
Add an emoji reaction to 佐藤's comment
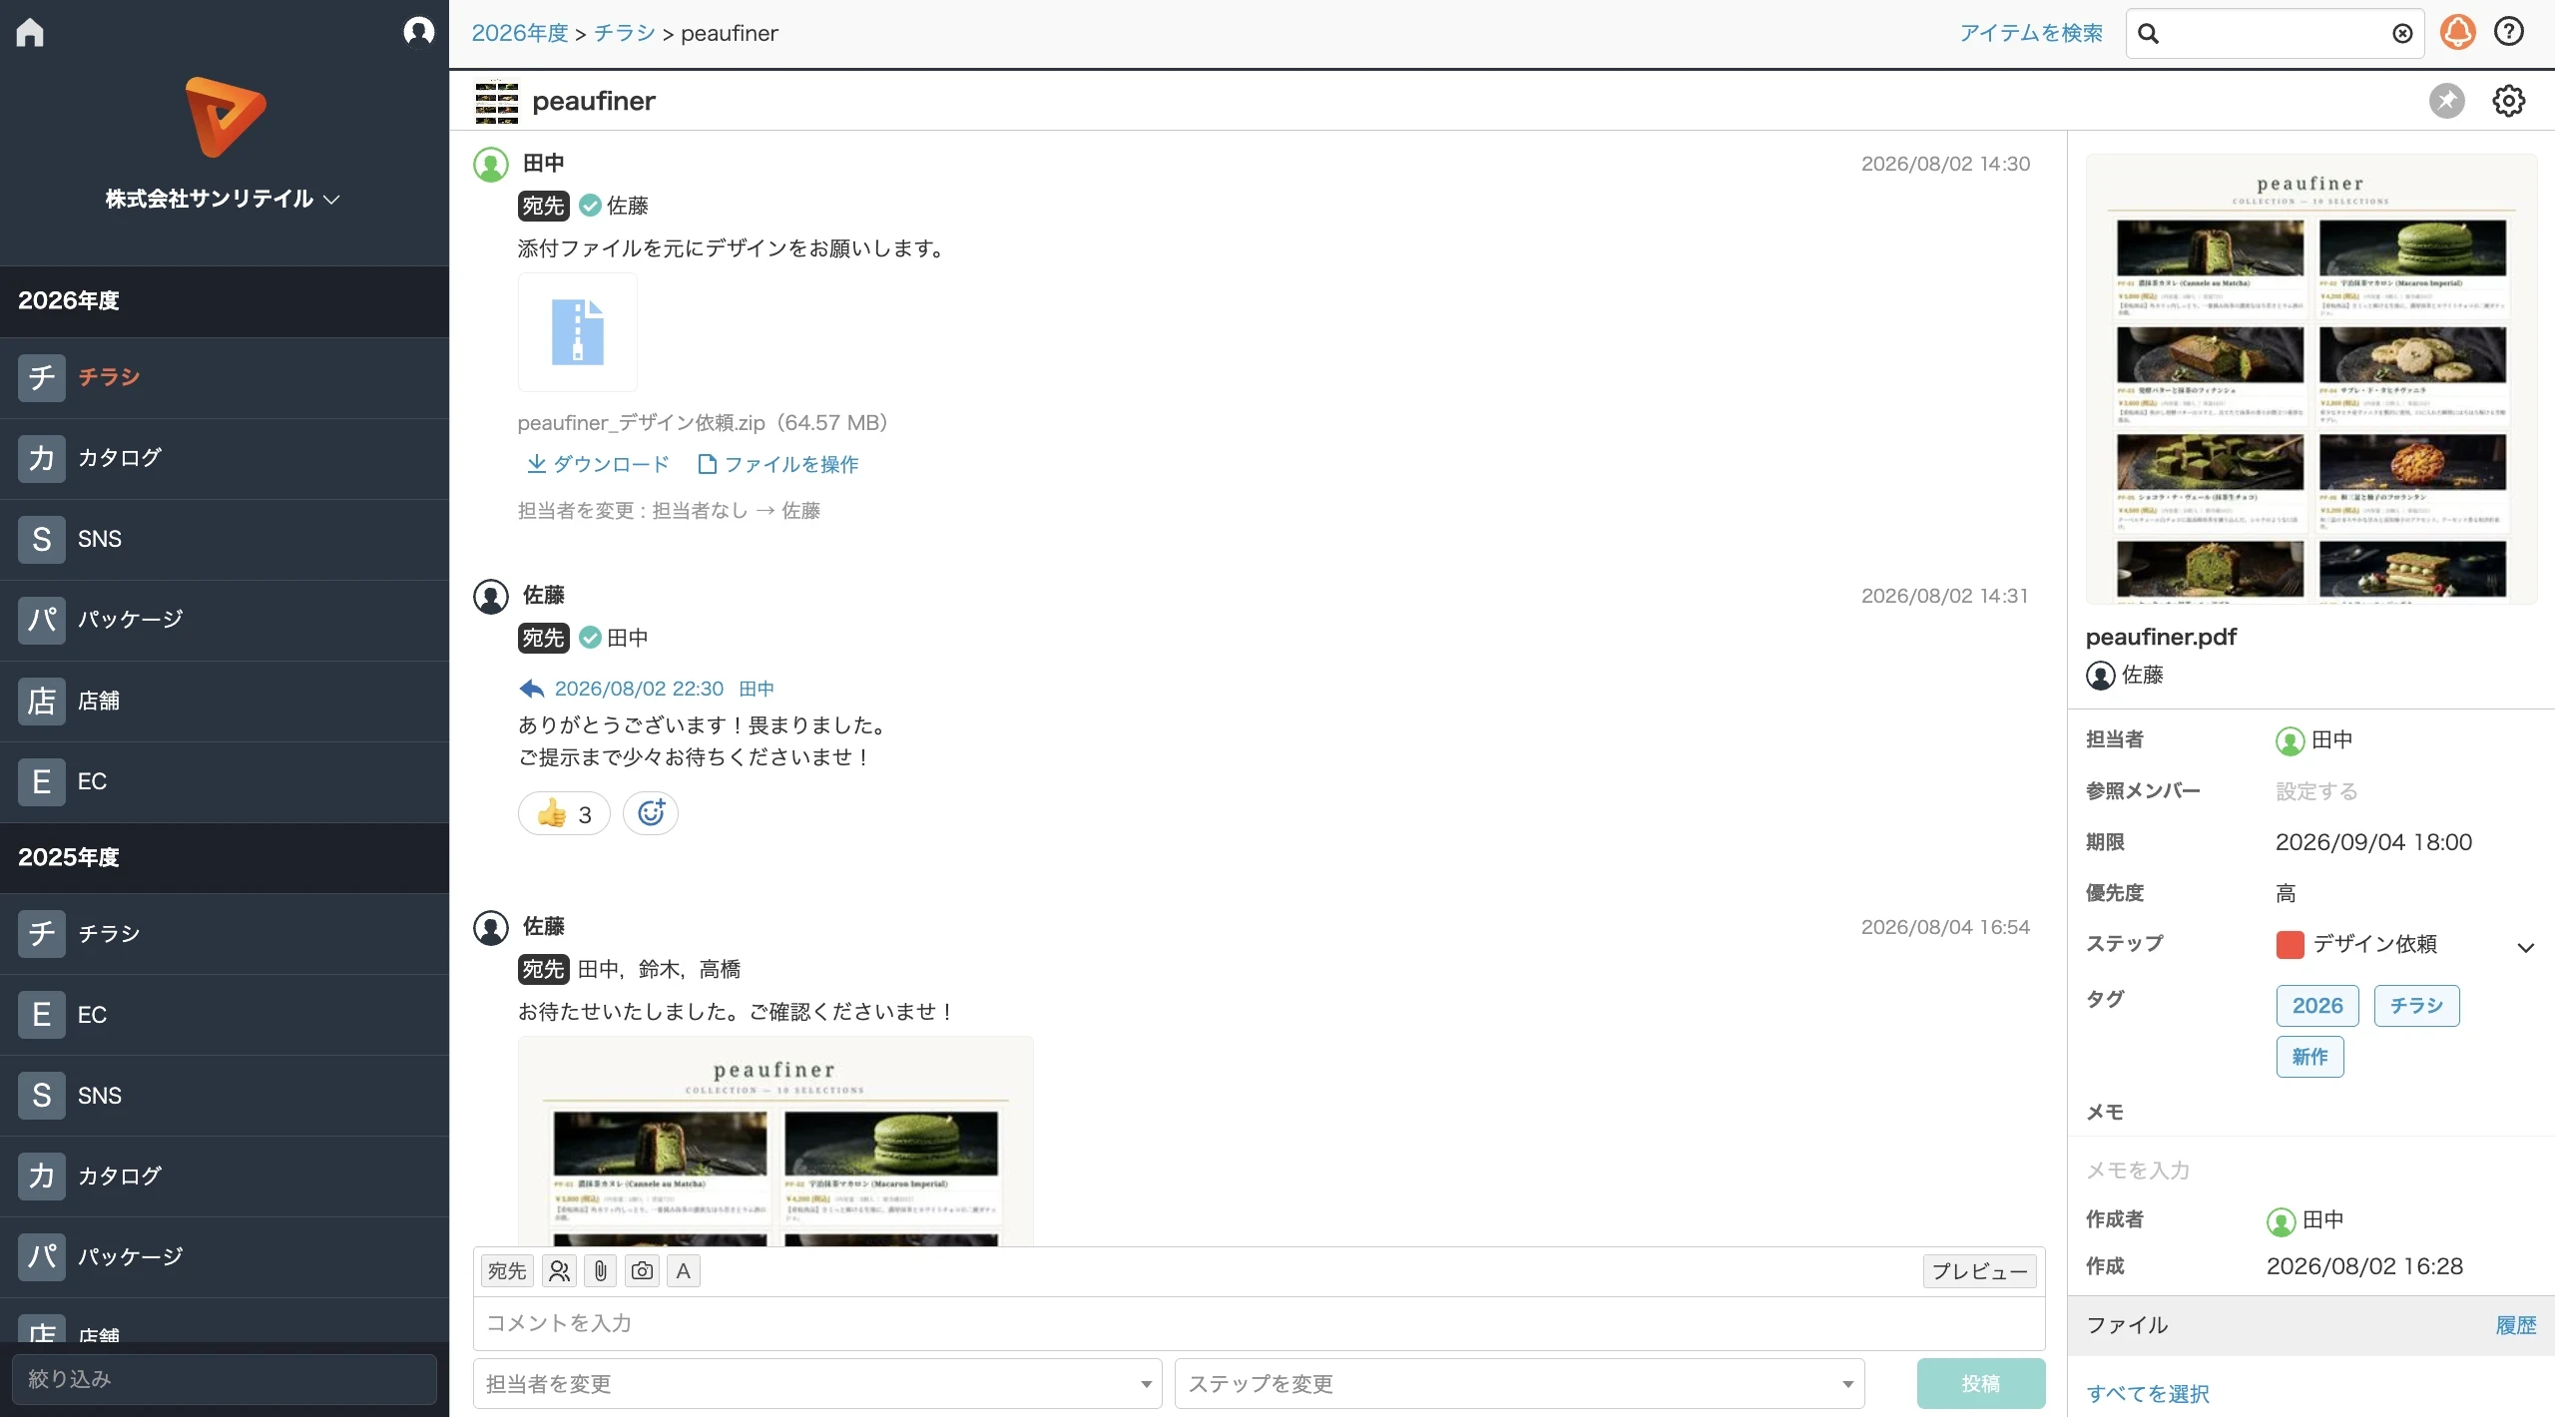tap(651, 813)
